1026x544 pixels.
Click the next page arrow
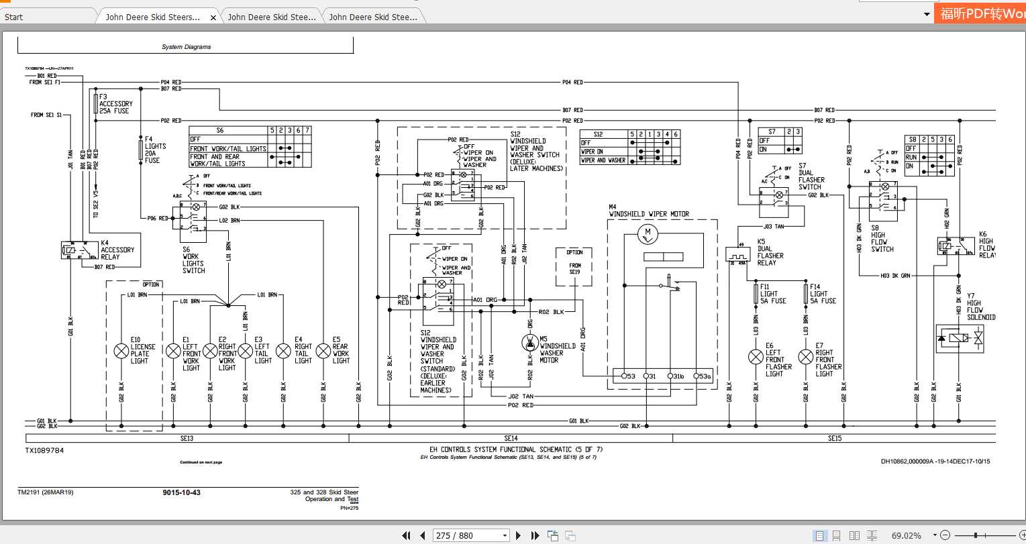pyautogui.click(x=518, y=535)
